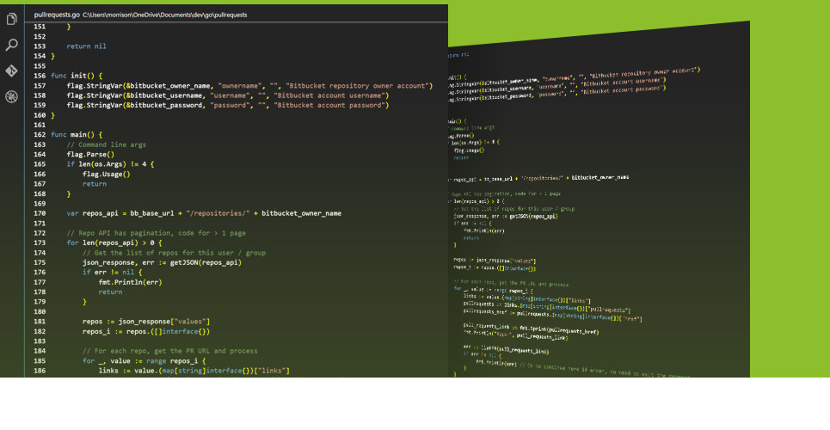Image resolution: width=830 pixels, height=430 pixels.
Task: Open the Debug bug icon in the activity bar
Action: (12, 96)
